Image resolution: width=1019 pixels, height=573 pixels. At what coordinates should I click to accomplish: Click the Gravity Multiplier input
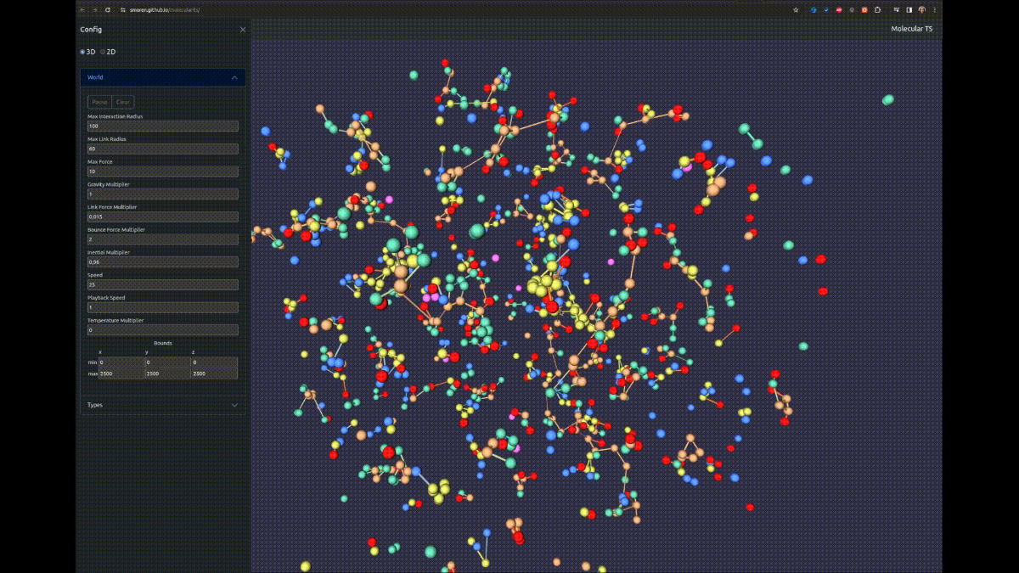[162, 194]
